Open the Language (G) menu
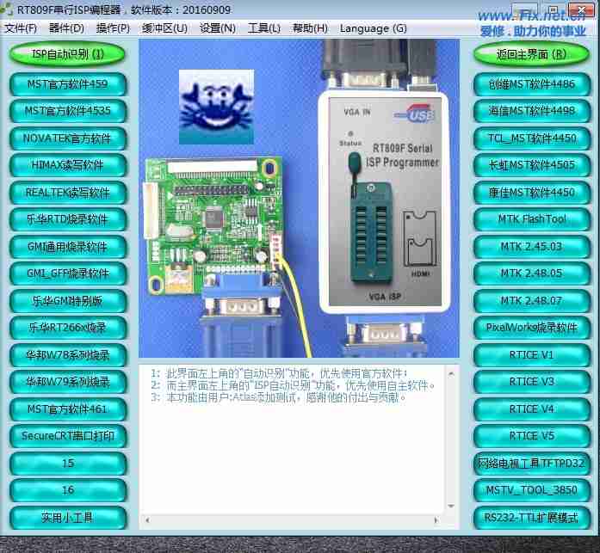 tap(373, 28)
